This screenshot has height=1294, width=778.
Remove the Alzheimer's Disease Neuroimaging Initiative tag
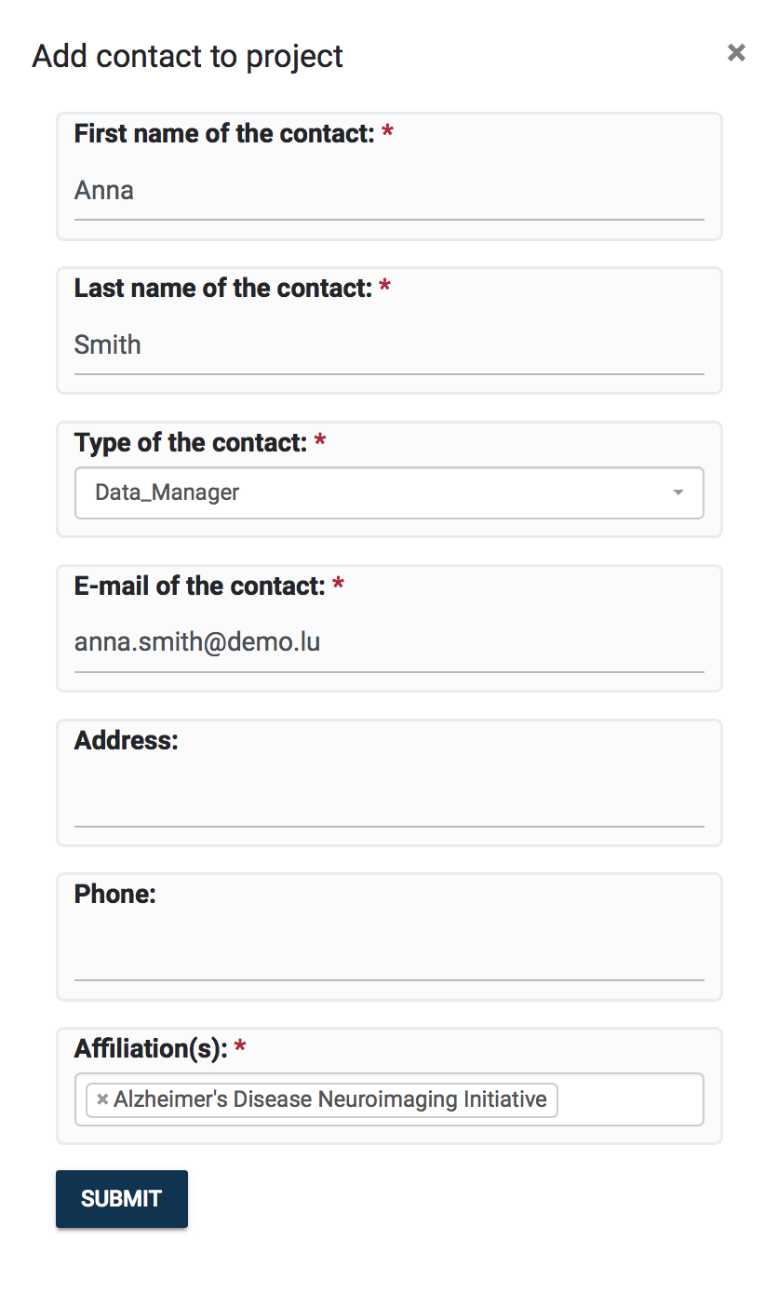point(102,1100)
